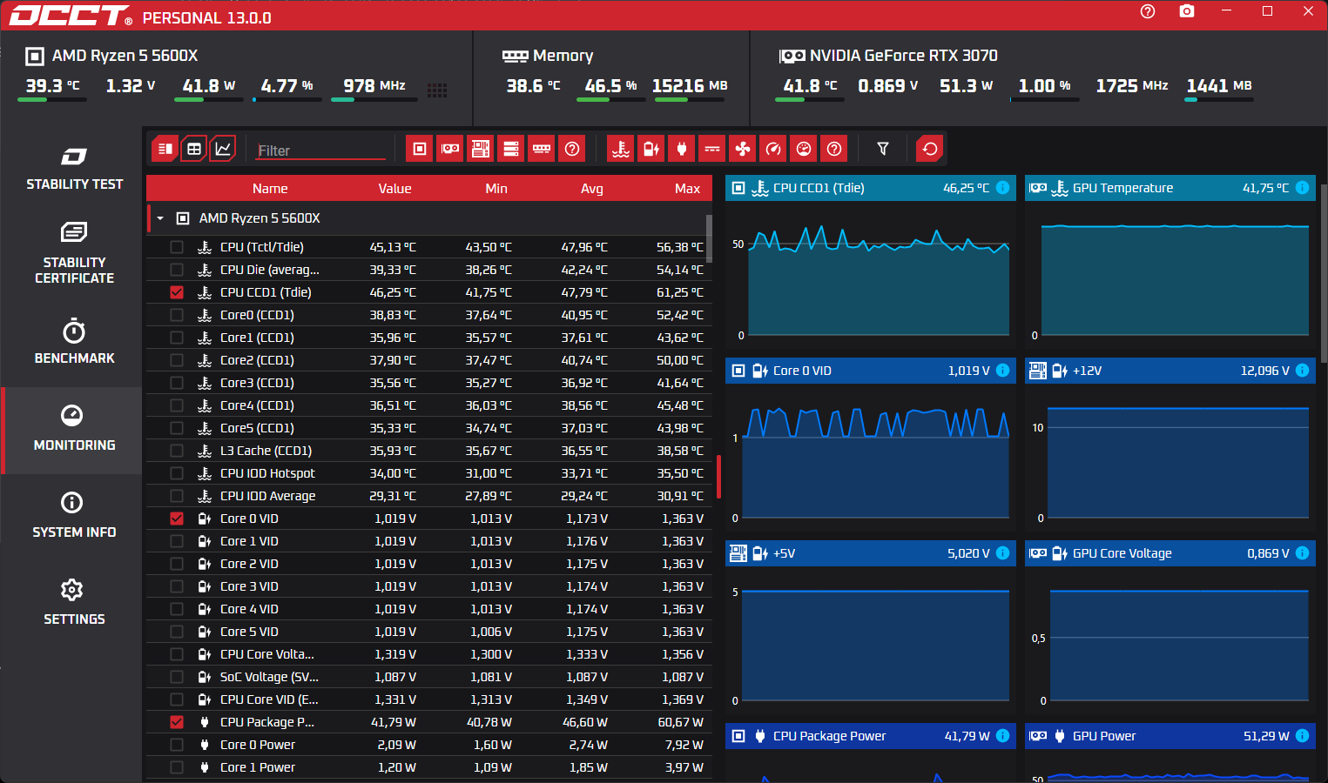The width and height of the screenshot is (1328, 783).
Task: Click the CPU hardware filter icon
Action: (x=420, y=149)
